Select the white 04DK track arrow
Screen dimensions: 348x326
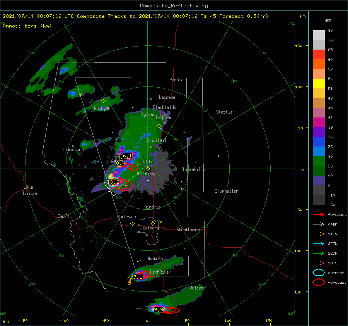pos(319,224)
